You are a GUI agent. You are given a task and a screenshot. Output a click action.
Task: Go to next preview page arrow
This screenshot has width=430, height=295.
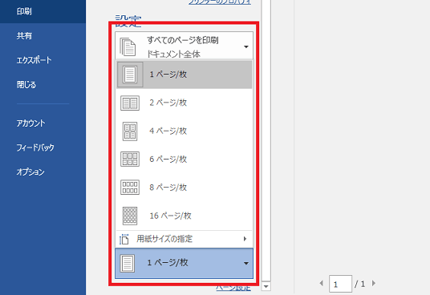pos(374,283)
